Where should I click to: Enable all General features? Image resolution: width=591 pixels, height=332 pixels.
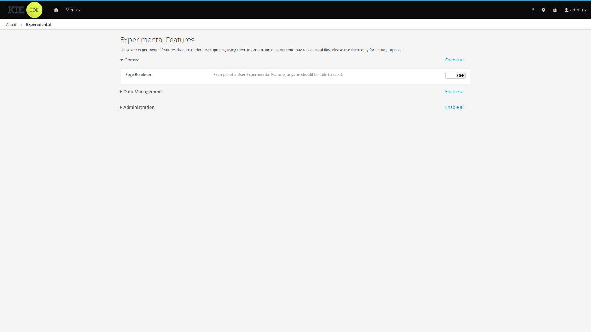coord(455,60)
